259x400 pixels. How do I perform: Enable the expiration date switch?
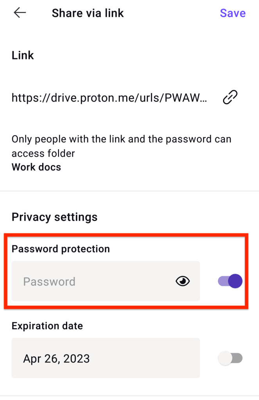(229, 358)
